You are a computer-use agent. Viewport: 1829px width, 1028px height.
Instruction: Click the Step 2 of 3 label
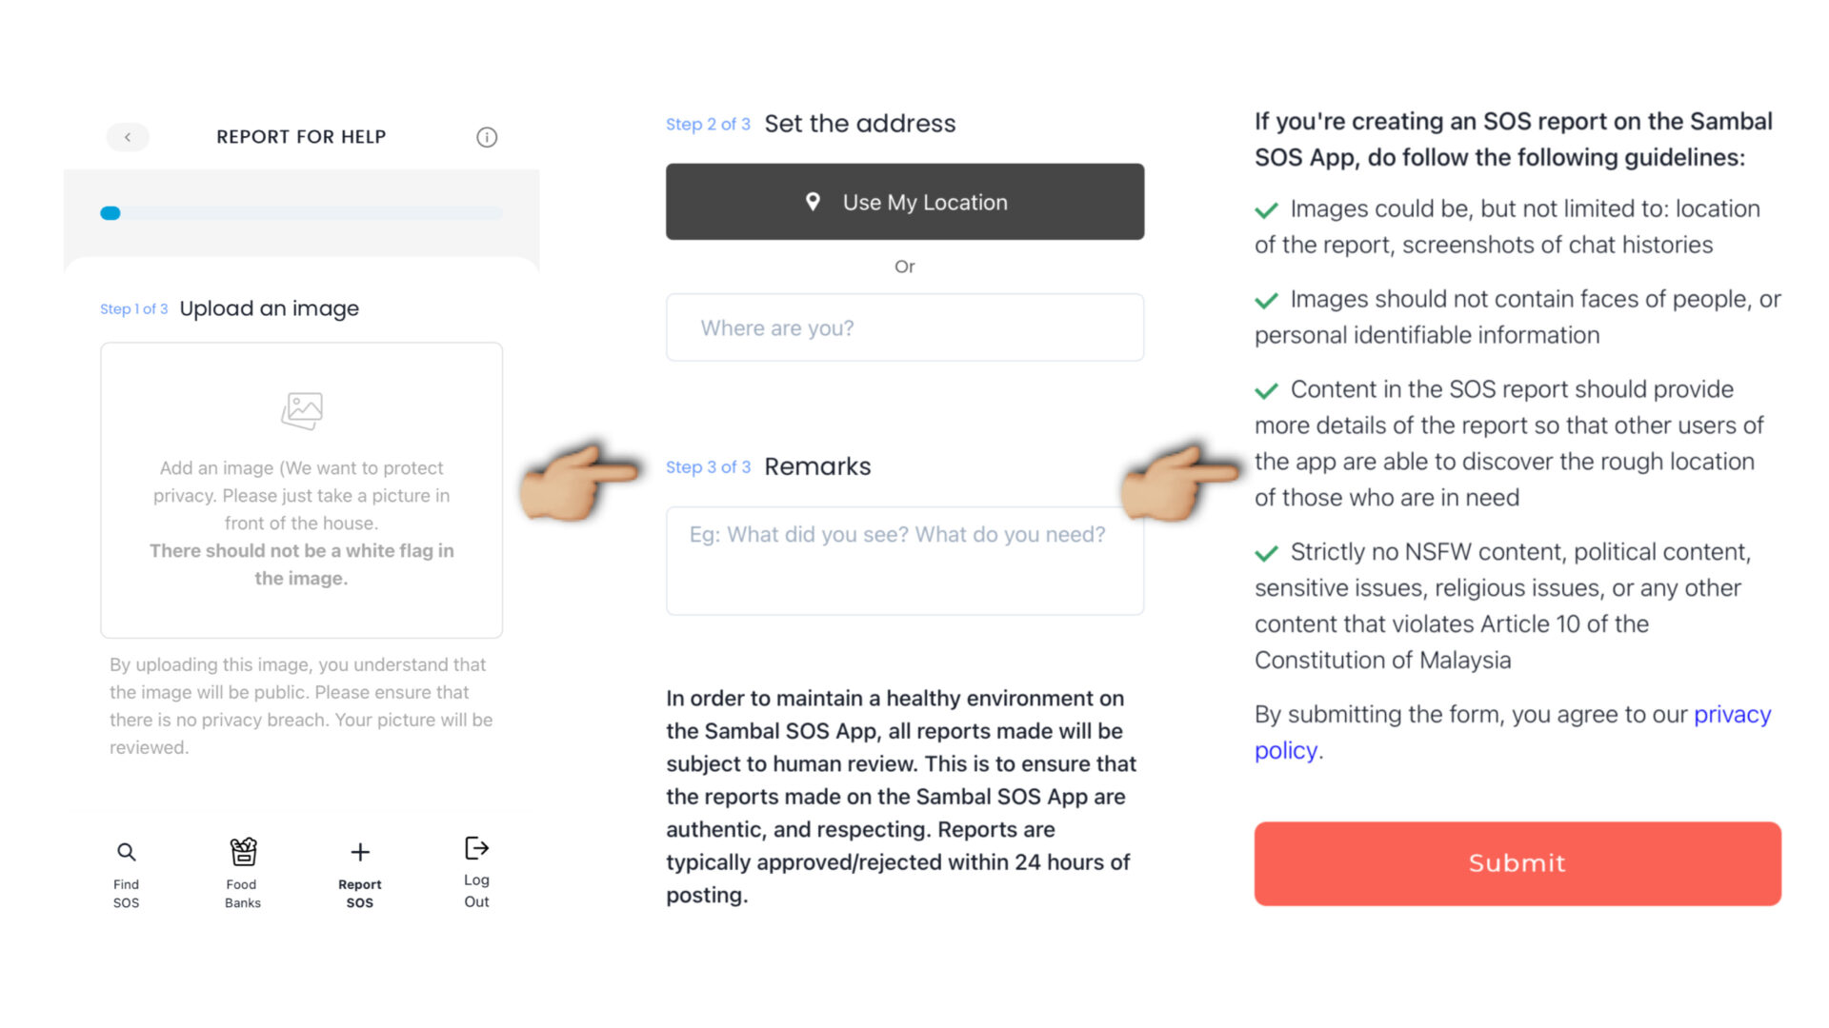coord(709,123)
